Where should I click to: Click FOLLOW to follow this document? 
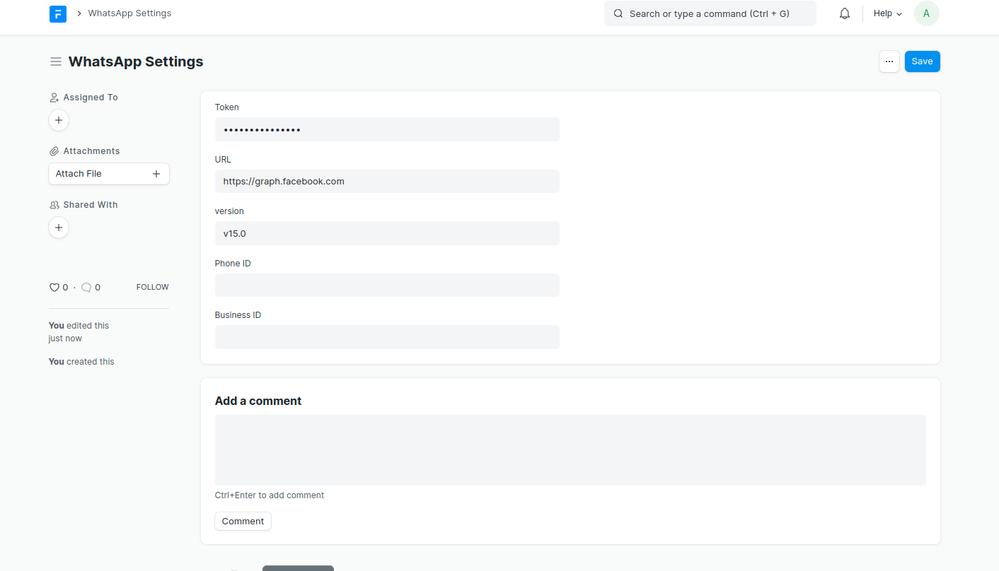pos(153,287)
